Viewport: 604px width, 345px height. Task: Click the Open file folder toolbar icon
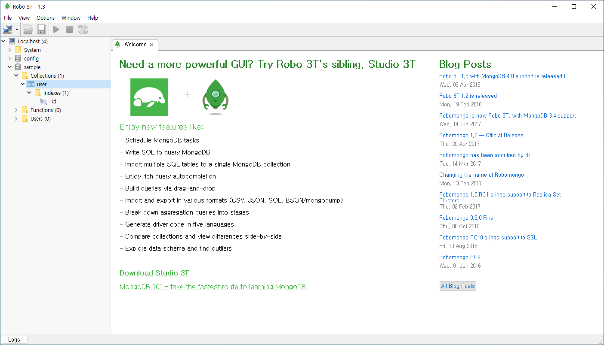(28, 30)
